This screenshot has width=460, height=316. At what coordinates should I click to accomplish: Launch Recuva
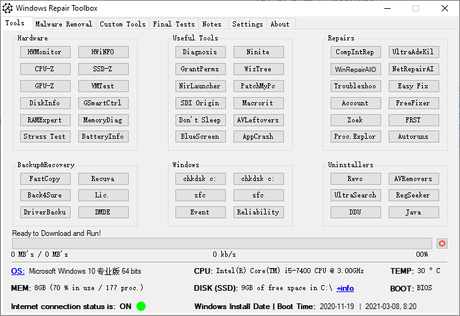coord(103,178)
